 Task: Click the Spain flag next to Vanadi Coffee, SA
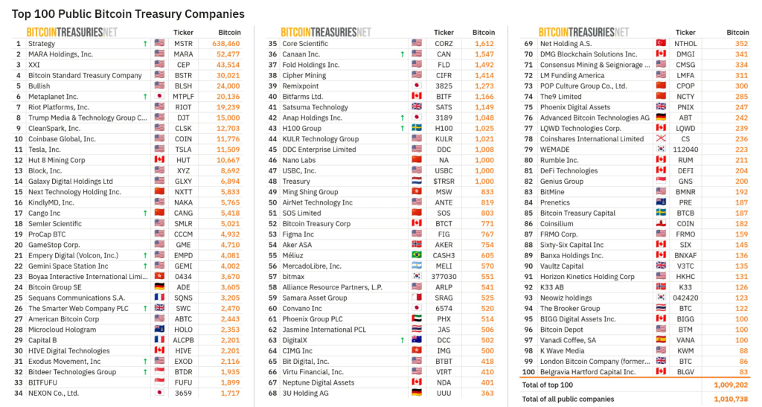[x=661, y=340]
